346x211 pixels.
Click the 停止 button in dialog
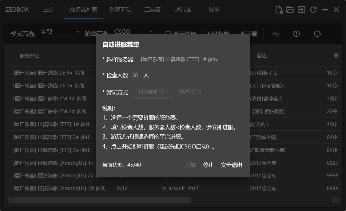[208, 165]
